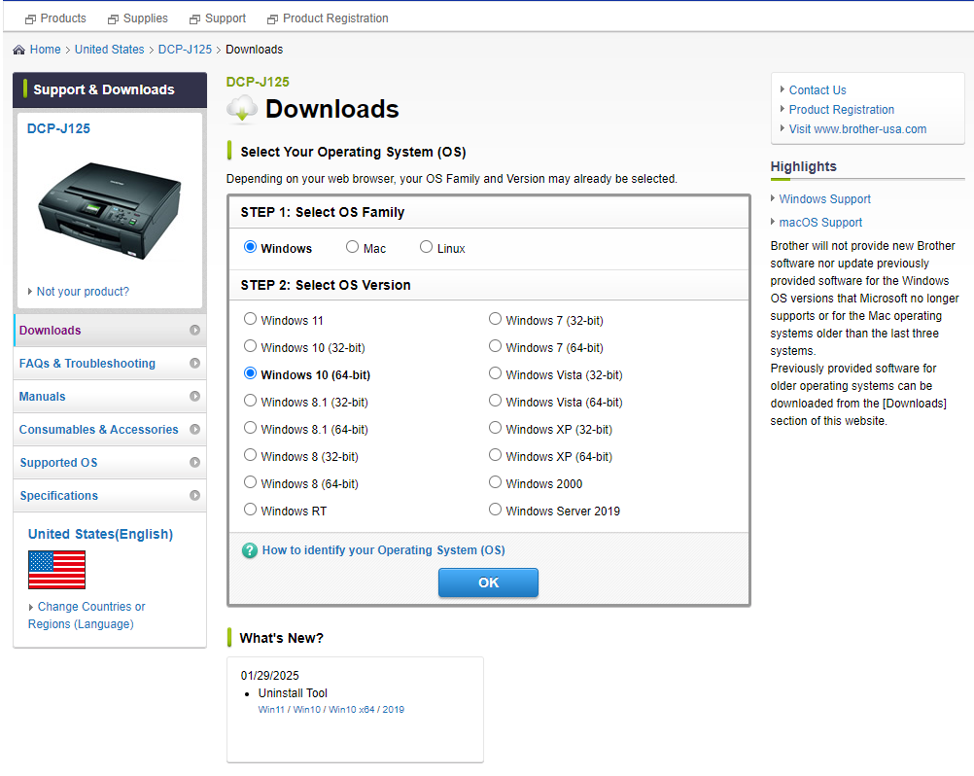974x776 pixels.
Task: Click the Manuals row arrow icon
Action: 194,396
